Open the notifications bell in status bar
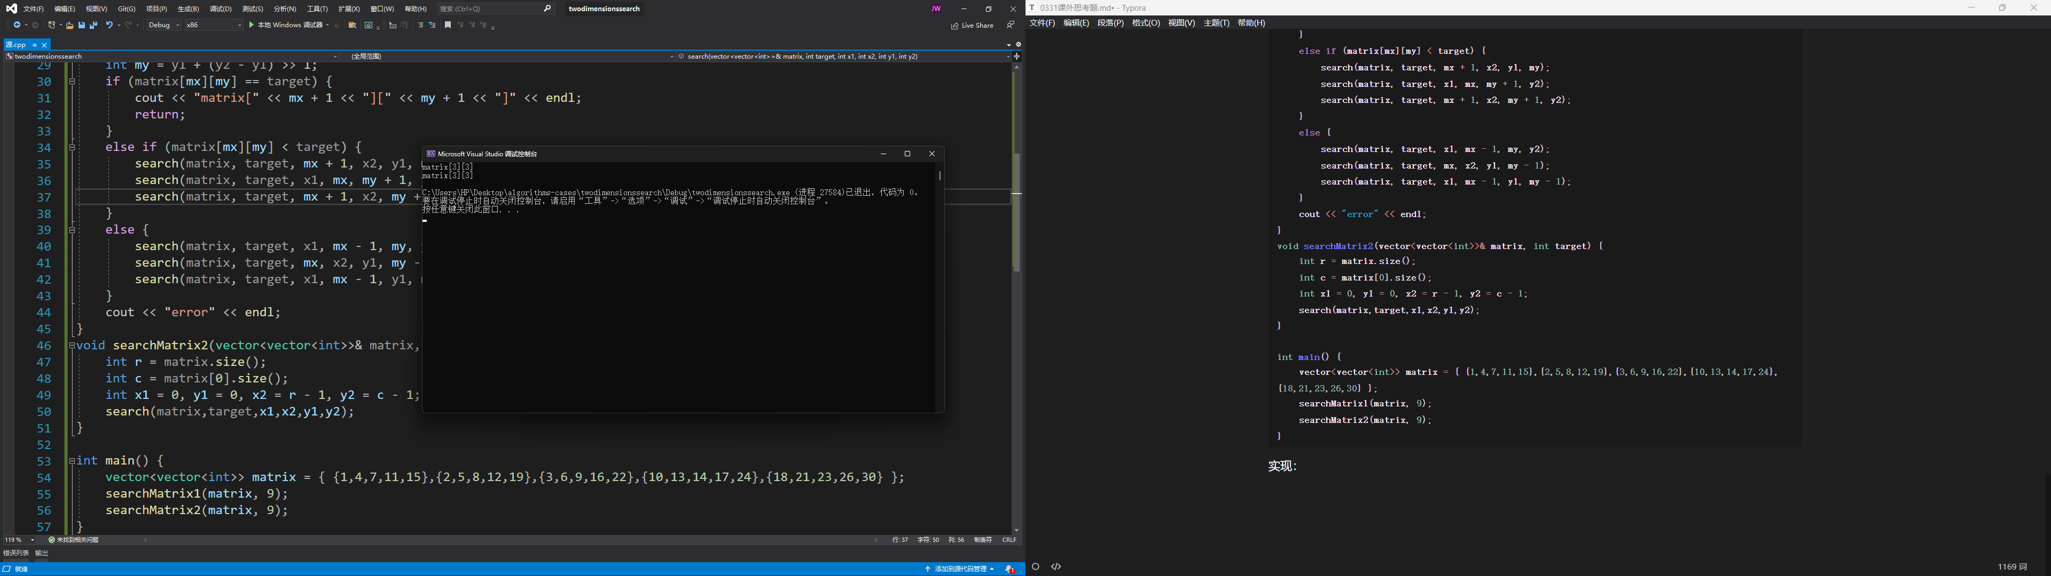 [x=1011, y=569]
